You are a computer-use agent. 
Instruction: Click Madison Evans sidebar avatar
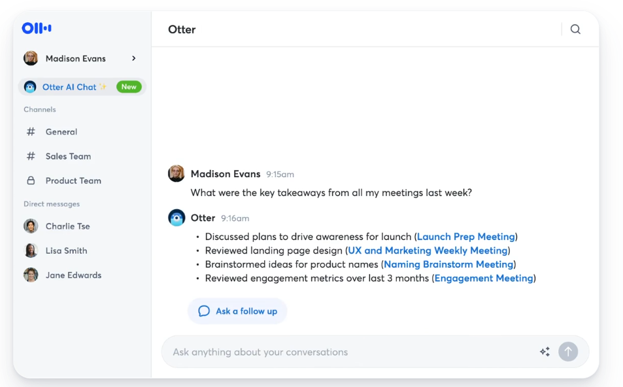coord(31,58)
